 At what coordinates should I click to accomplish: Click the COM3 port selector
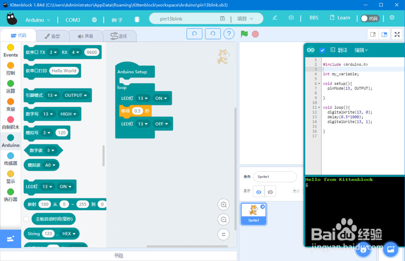pyautogui.click(x=73, y=20)
